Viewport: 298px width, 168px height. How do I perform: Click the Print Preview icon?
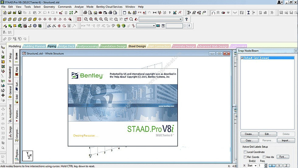pos(90,13)
